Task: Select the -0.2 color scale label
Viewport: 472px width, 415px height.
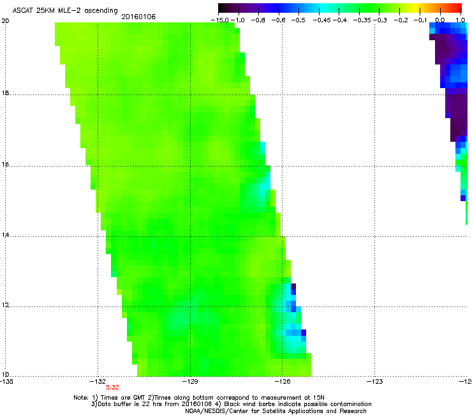Action: pos(401,20)
